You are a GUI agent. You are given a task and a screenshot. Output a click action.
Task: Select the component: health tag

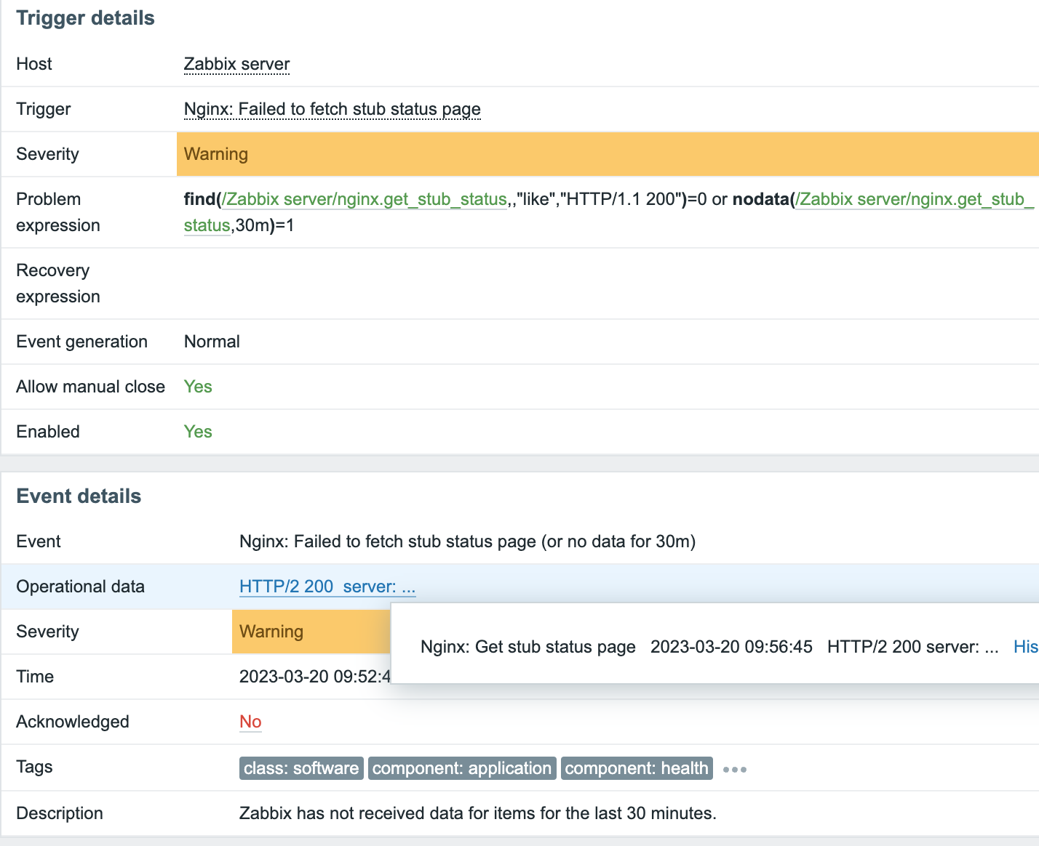(637, 768)
